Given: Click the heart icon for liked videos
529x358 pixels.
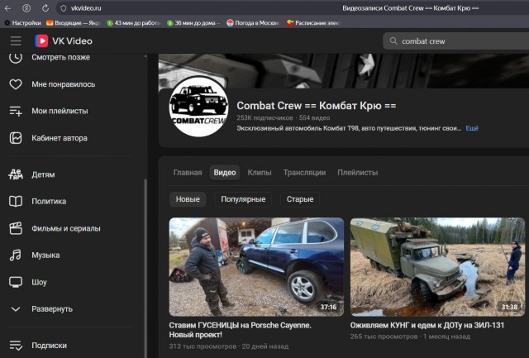Looking at the screenshot, I should click(16, 84).
